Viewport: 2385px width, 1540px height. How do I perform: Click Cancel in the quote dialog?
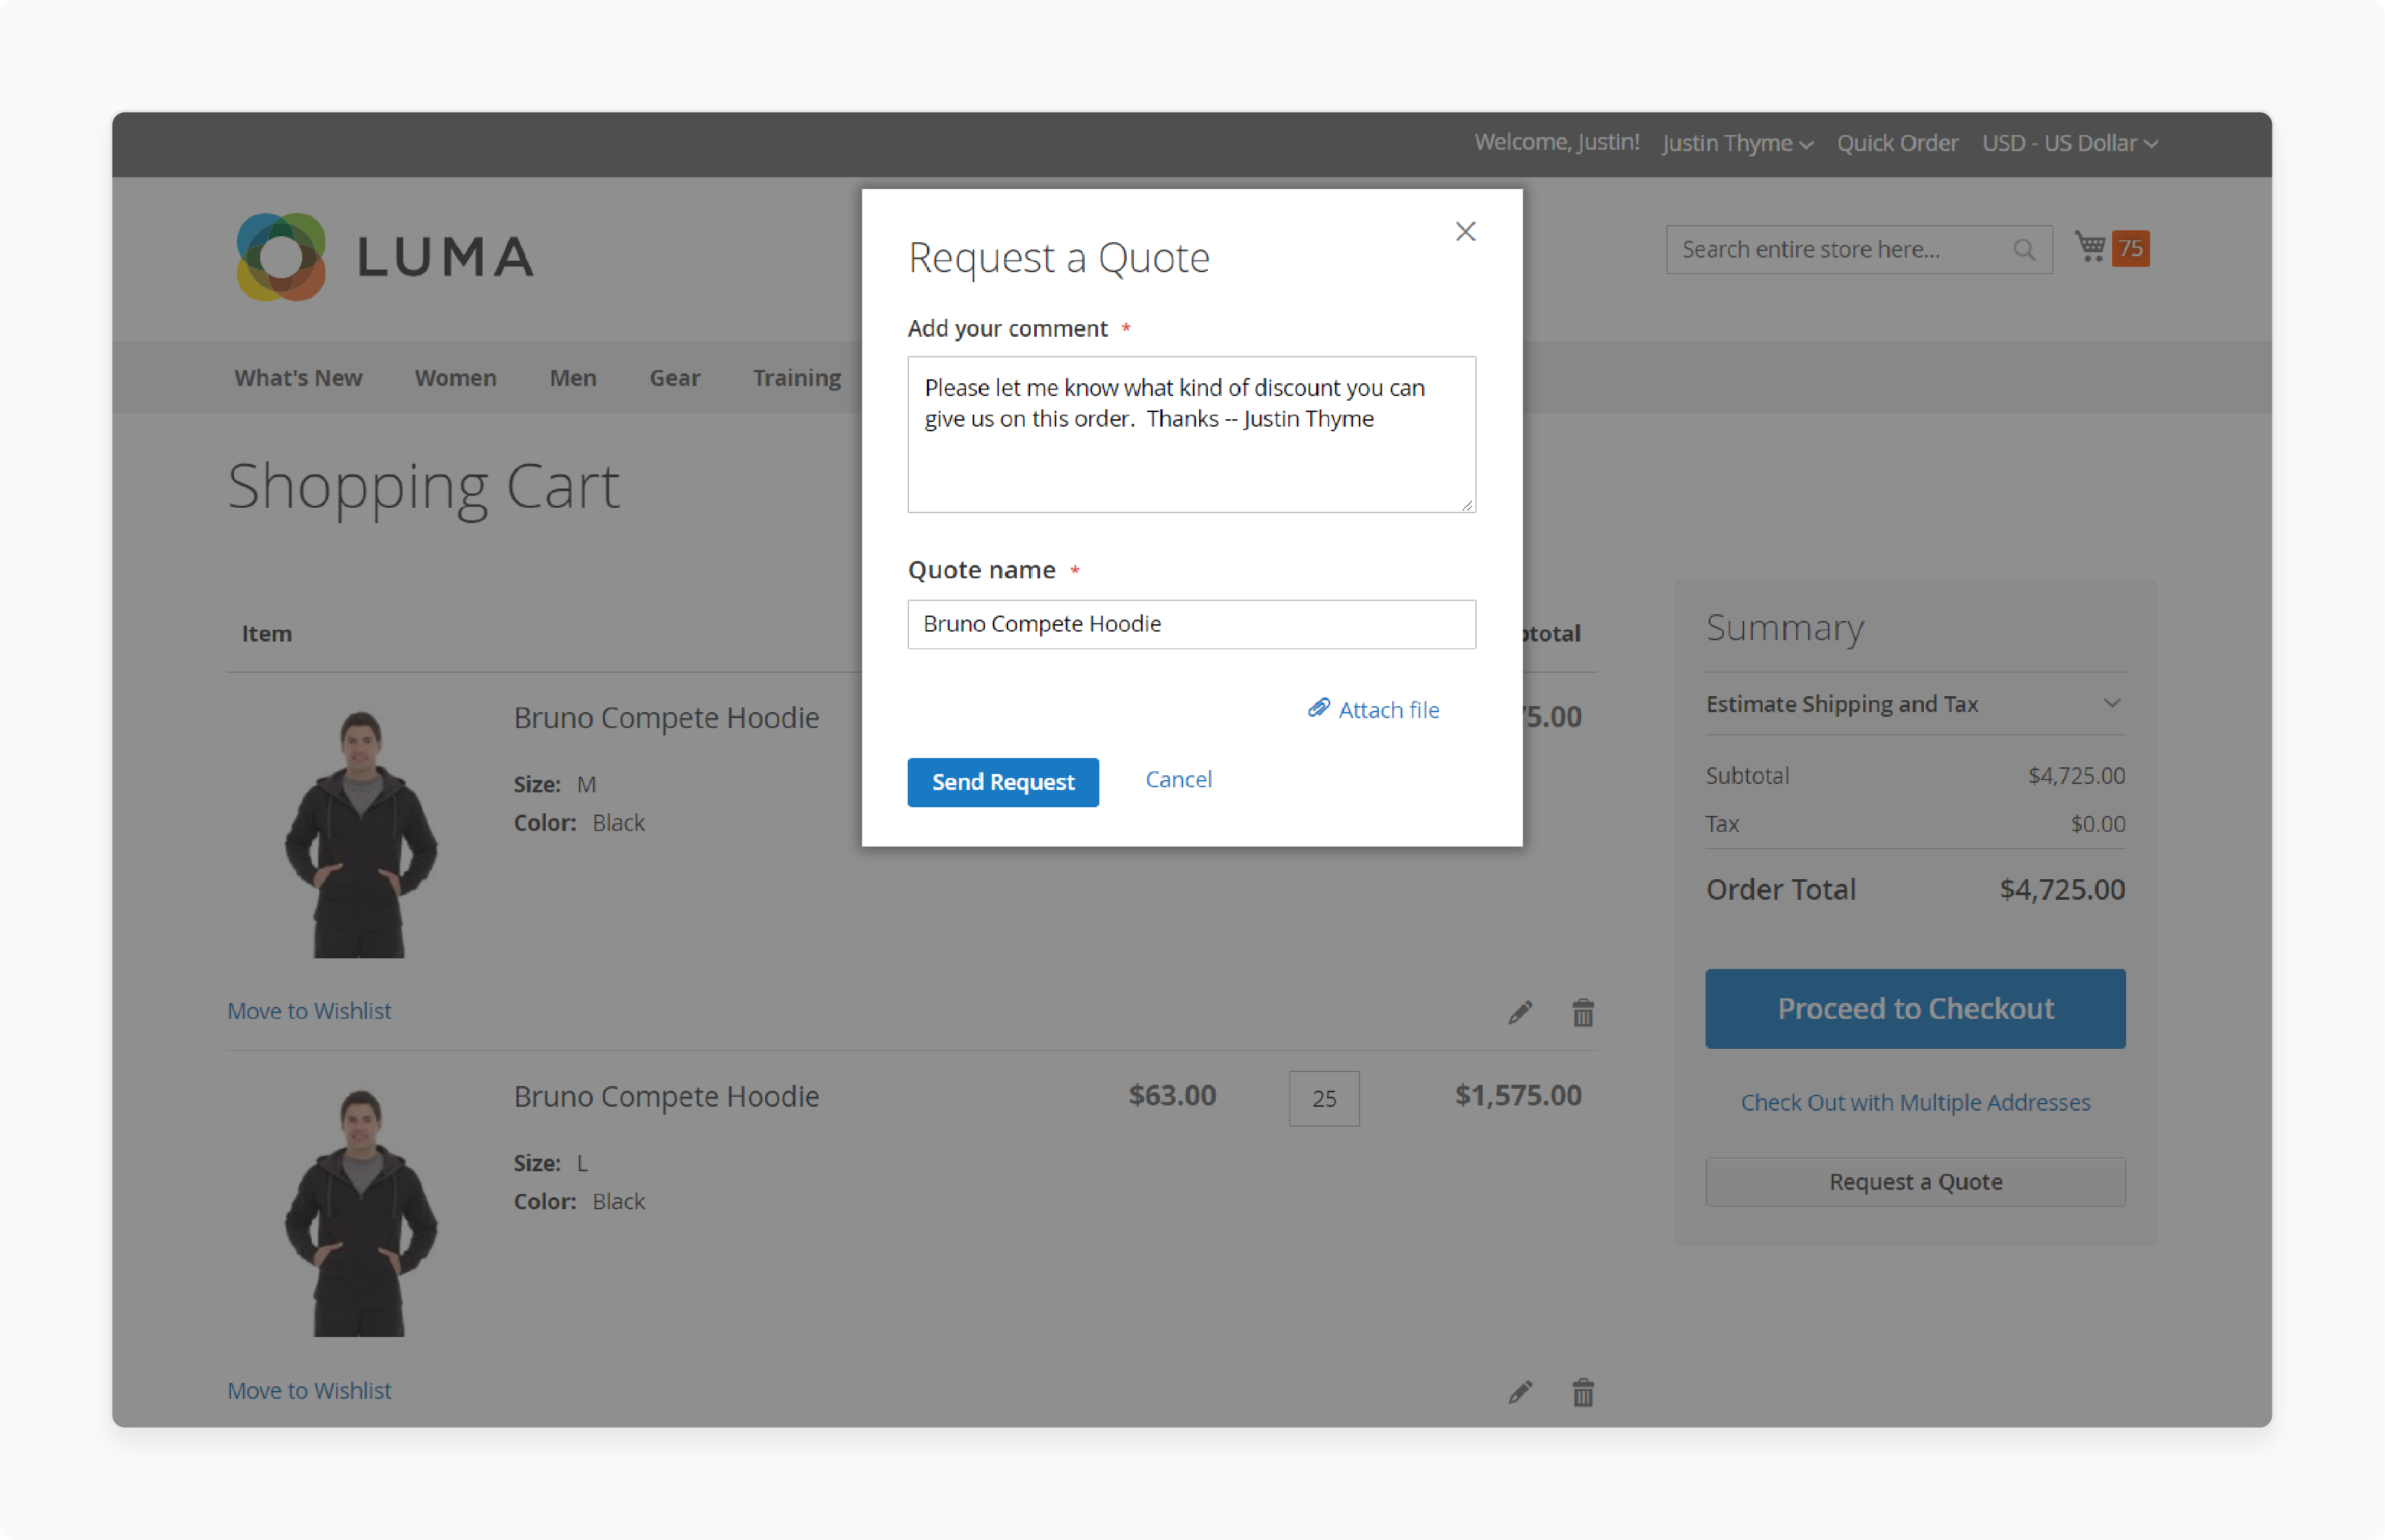[1178, 779]
